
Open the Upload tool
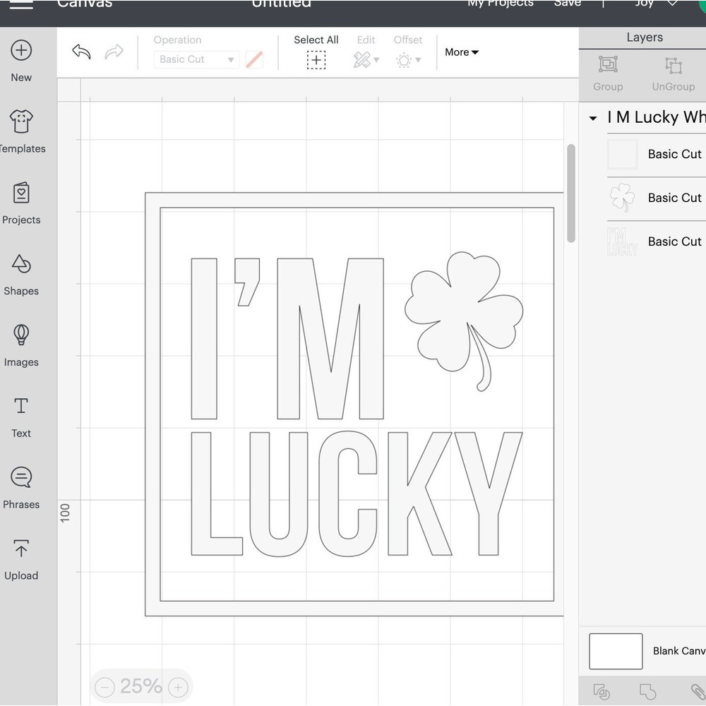(21, 558)
